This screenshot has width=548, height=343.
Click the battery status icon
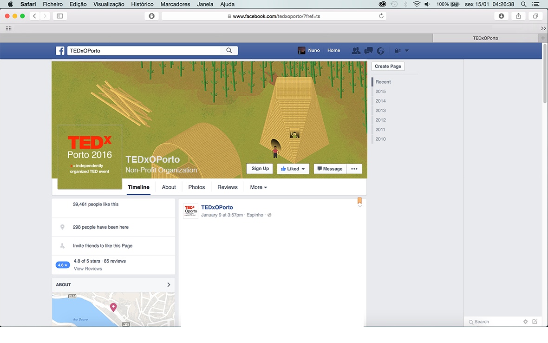coord(455,4)
